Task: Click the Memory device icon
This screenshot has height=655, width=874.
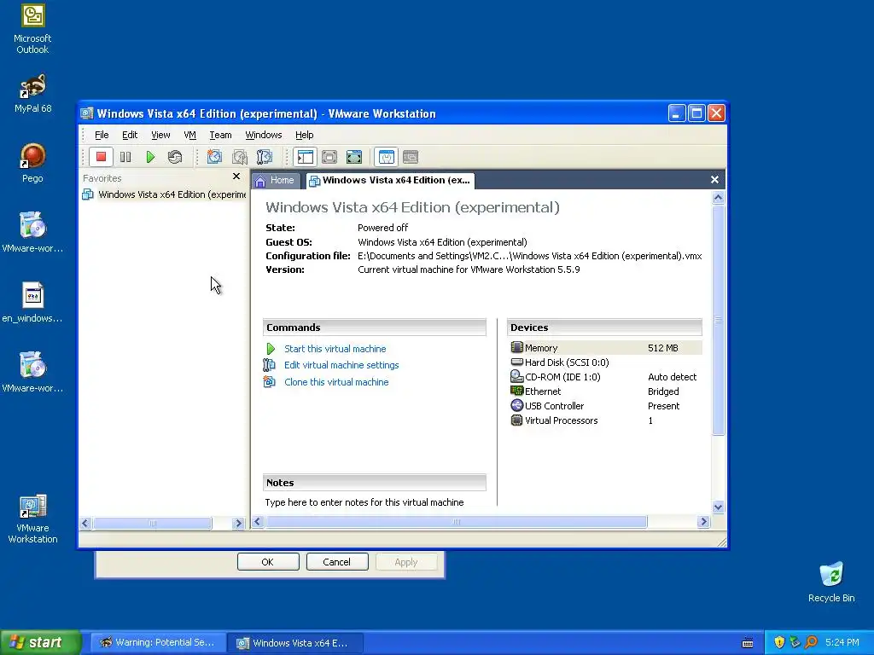Action: point(516,348)
